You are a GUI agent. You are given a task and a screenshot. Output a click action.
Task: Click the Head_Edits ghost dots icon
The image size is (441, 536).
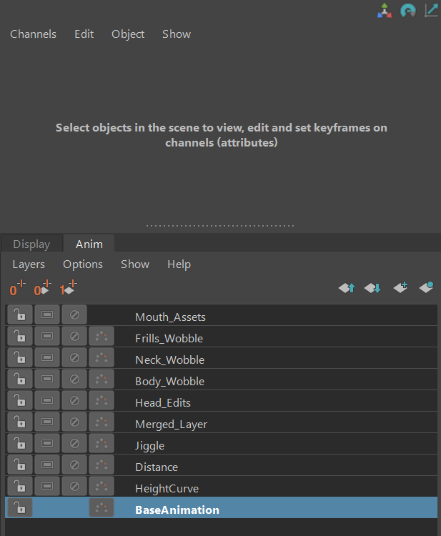[101, 401]
